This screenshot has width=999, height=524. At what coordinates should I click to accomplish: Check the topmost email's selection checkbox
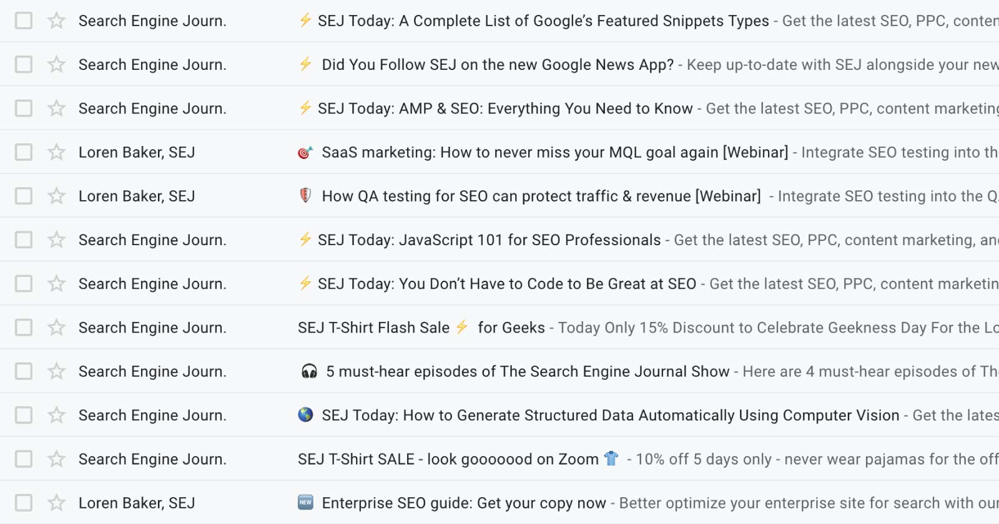click(23, 21)
